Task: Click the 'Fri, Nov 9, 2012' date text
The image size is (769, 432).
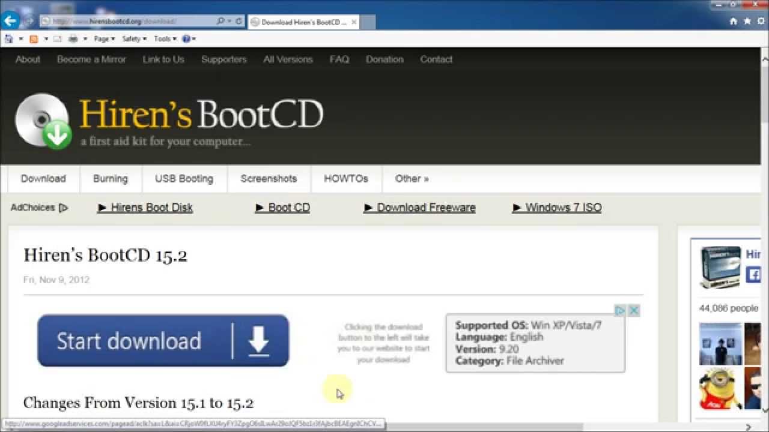Action: [x=56, y=280]
